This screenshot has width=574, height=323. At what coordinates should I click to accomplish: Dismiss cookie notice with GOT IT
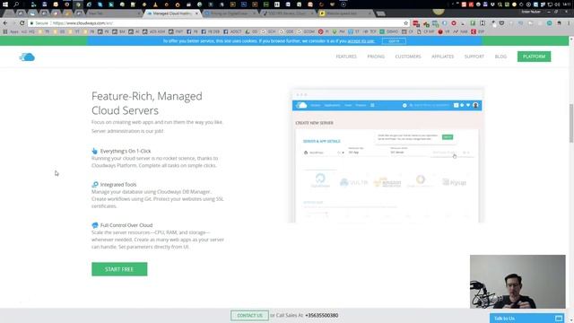(x=394, y=41)
